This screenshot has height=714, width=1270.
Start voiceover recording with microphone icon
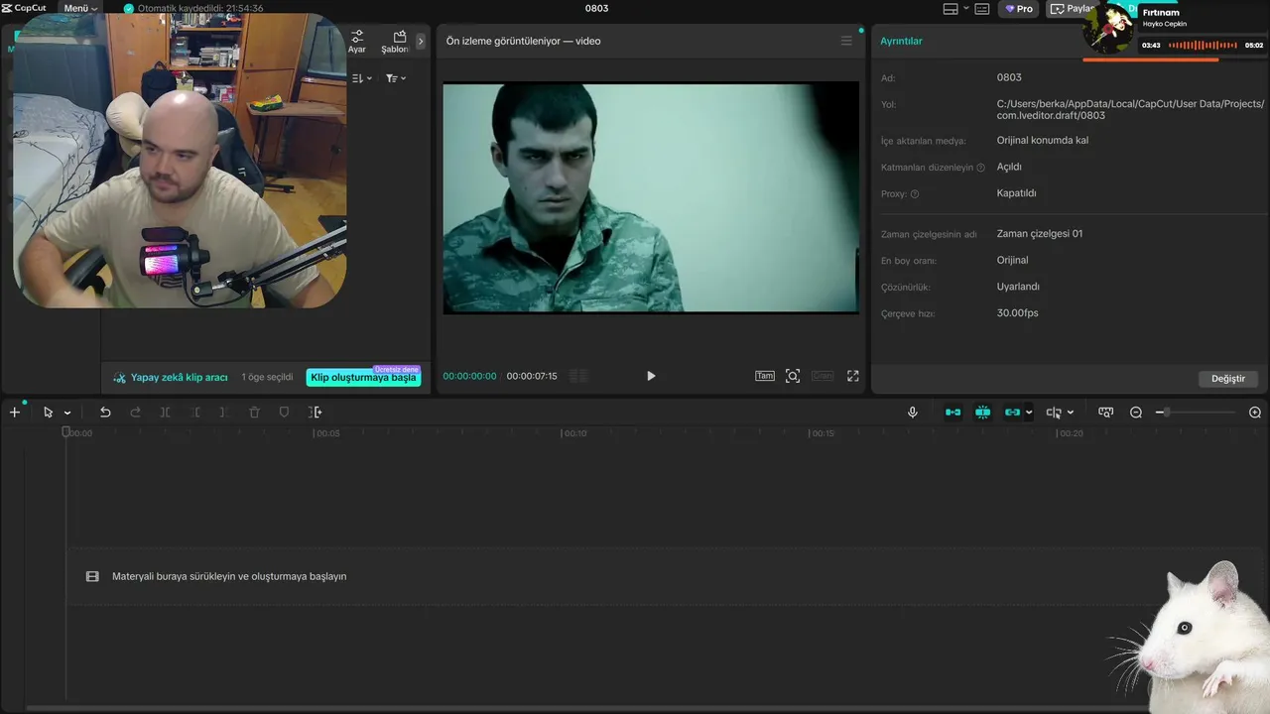(913, 413)
